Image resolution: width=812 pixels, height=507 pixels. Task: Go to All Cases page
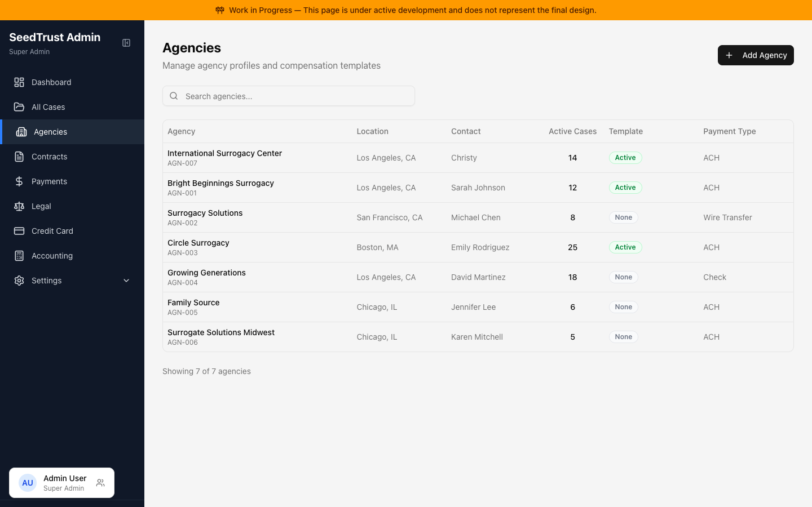click(72, 107)
